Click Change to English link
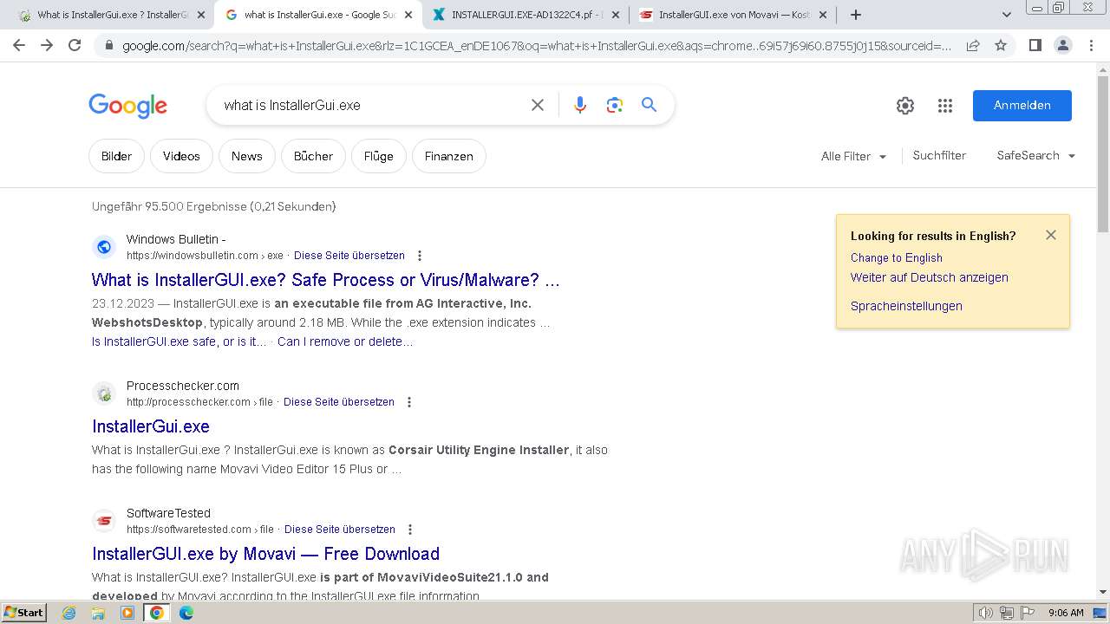The width and height of the screenshot is (1110, 624). pos(897,258)
